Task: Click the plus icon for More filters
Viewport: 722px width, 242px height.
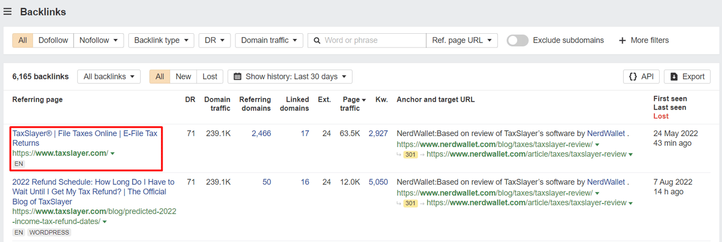Action: coord(622,41)
